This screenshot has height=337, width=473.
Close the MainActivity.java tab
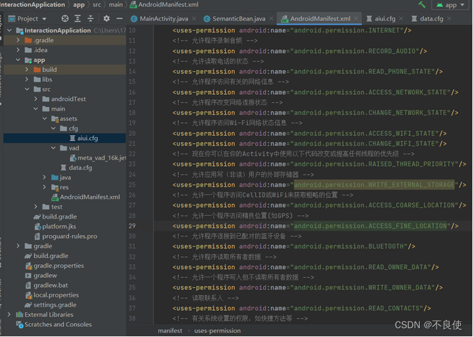point(194,19)
